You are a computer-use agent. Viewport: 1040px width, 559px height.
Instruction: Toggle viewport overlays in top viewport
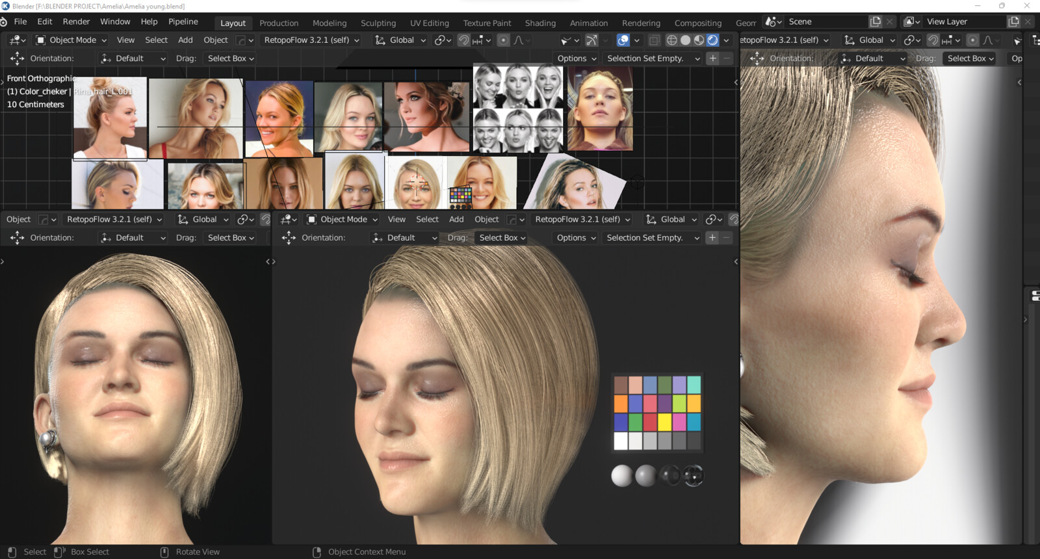click(x=623, y=40)
